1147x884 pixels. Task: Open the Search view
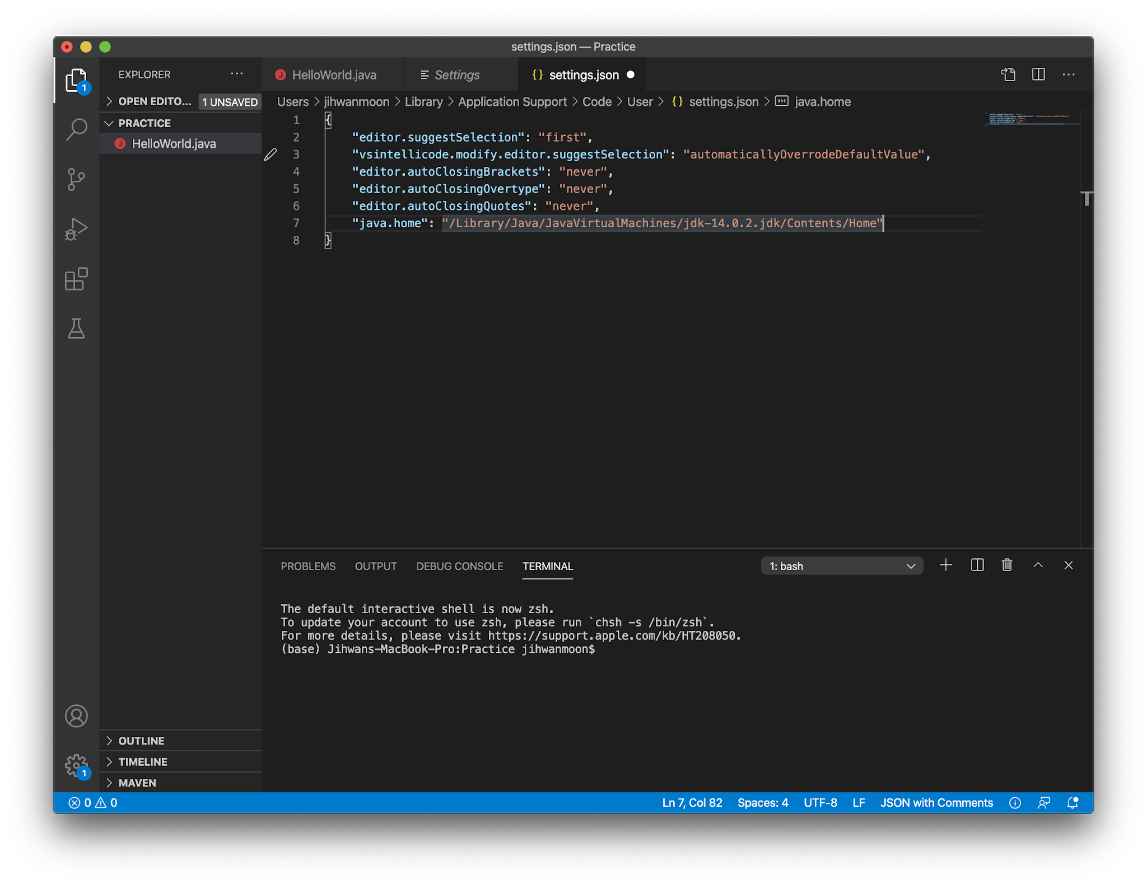pos(77,129)
